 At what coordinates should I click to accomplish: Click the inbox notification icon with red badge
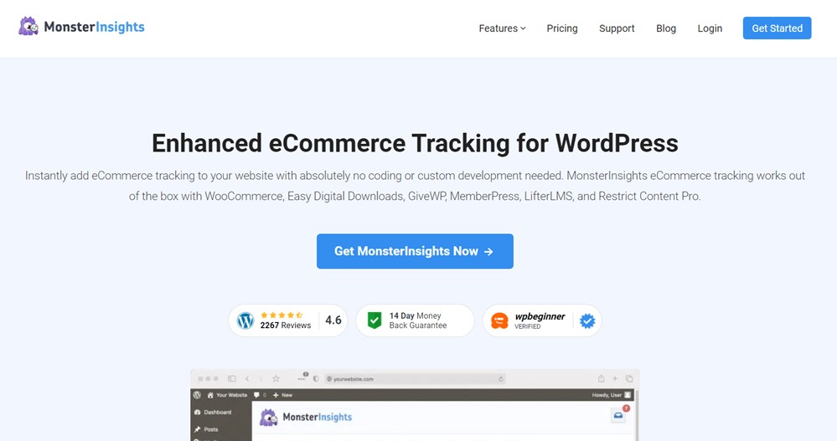pos(618,415)
